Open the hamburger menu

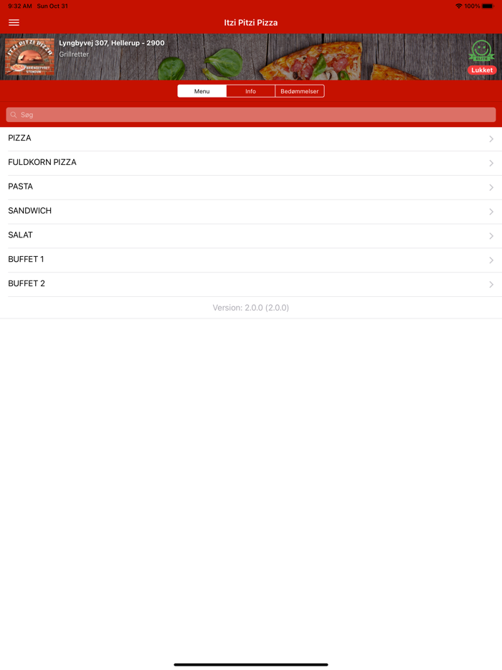14,23
